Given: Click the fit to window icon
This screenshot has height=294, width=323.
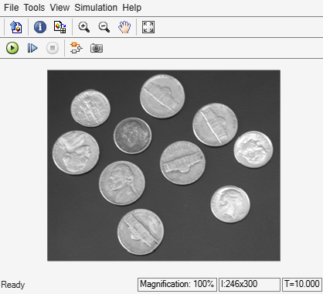Looking at the screenshot, I should coord(148,27).
